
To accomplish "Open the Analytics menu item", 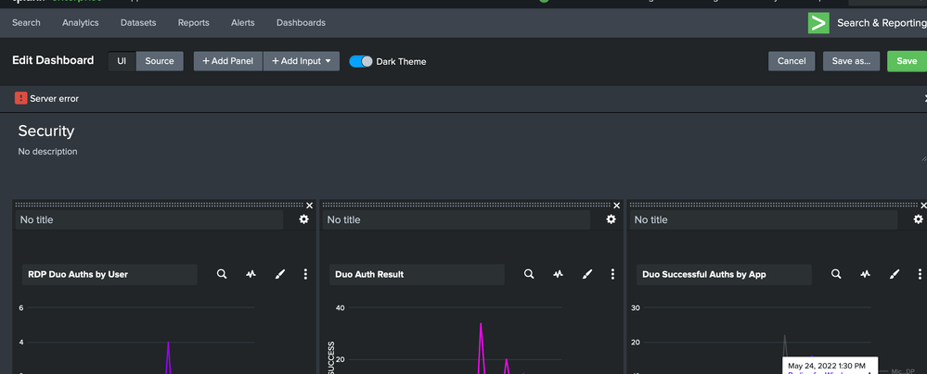I will click(81, 22).
